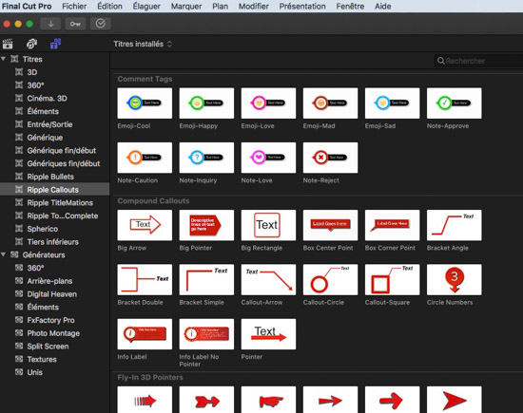Open the Édition menu
The height and width of the screenshot is (413, 523).
(x=109, y=6)
